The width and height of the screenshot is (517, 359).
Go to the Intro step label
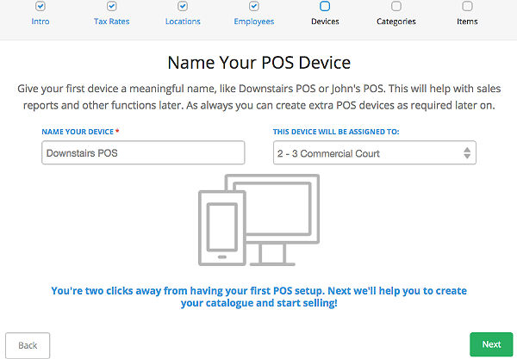(40, 22)
